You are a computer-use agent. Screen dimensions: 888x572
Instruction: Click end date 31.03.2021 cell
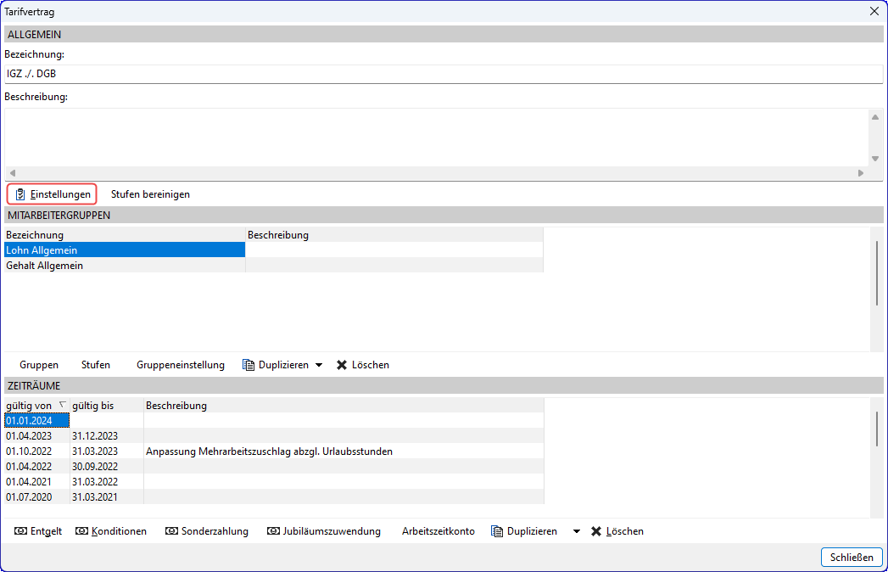107,497
